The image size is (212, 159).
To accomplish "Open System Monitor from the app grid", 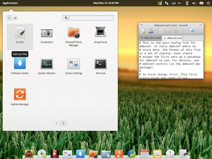I will pos(47,66).
